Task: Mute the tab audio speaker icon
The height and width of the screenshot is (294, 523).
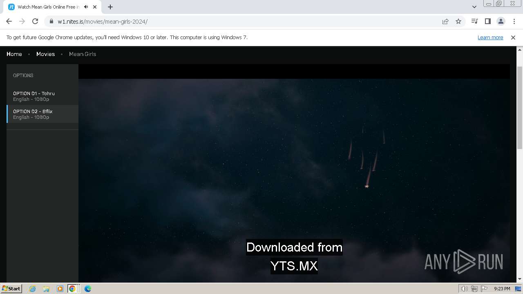Action: [86, 7]
